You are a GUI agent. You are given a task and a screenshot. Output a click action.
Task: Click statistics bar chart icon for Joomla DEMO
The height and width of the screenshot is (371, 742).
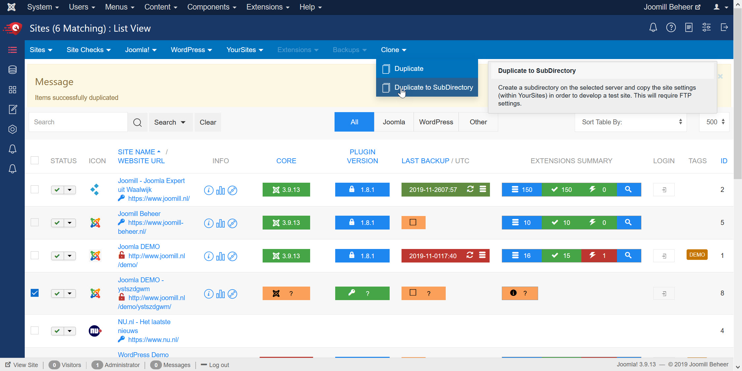220,256
